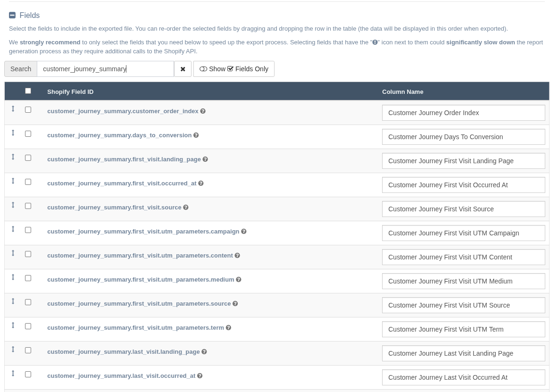
Task: Tick the checkbox for first_visit.utm_parameters.medium
Action: point(28,278)
